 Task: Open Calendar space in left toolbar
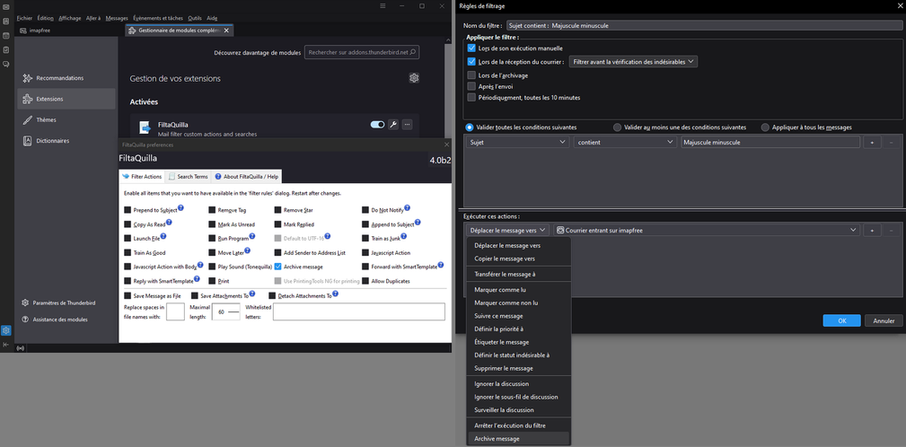point(6,35)
